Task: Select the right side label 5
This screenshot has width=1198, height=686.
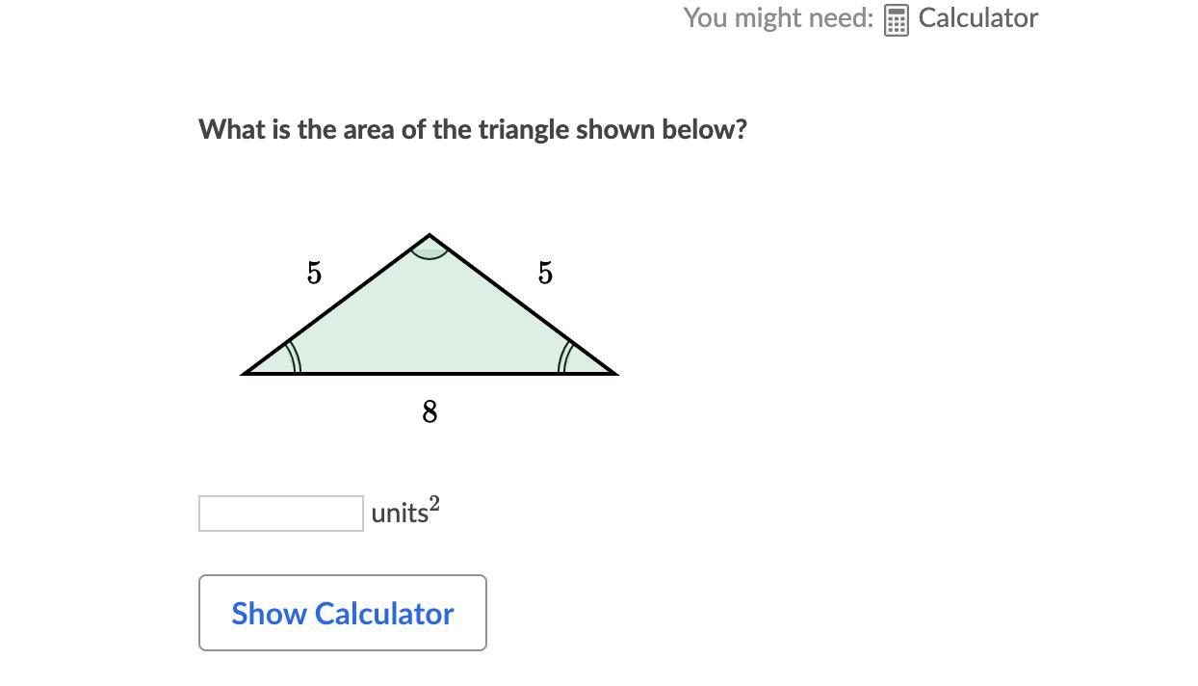Action: pyautogui.click(x=545, y=274)
